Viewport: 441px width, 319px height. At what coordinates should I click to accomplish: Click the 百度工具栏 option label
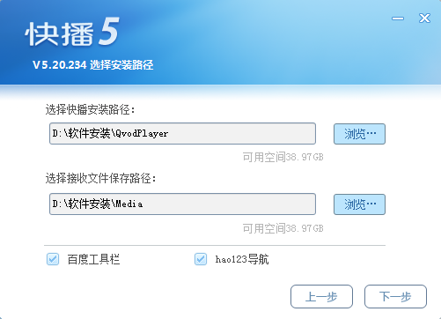(x=93, y=259)
